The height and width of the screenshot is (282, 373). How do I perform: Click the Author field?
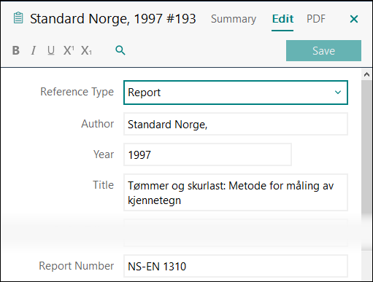click(236, 124)
